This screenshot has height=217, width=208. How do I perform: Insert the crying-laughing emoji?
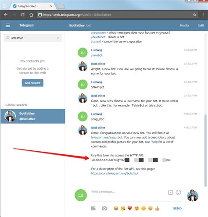pyautogui.click(x=116, y=208)
